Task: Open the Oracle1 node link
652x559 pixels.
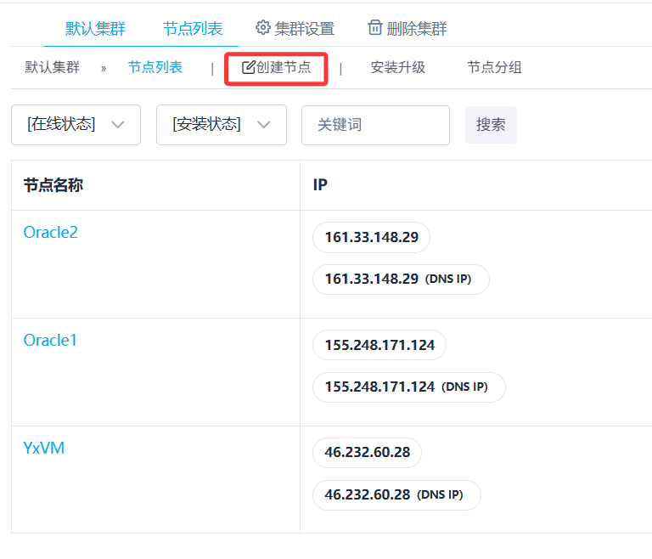Action: click(50, 340)
